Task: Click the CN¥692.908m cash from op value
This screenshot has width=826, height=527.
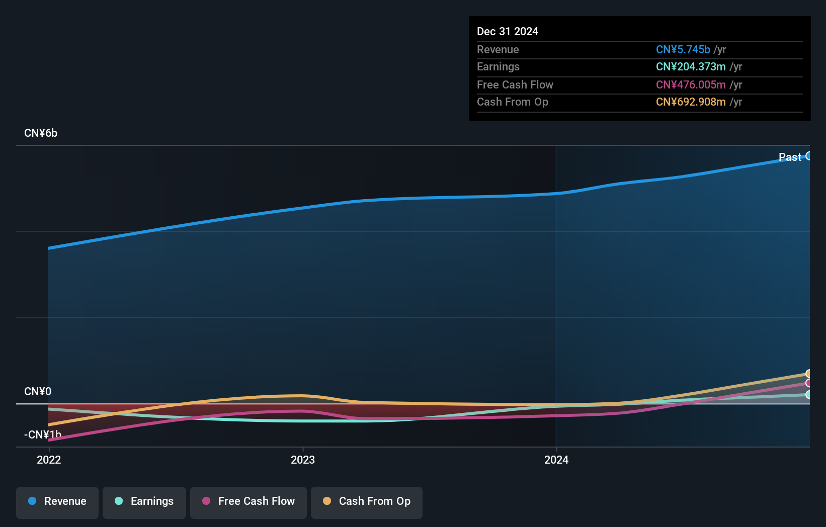Action: (x=691, y=102)
